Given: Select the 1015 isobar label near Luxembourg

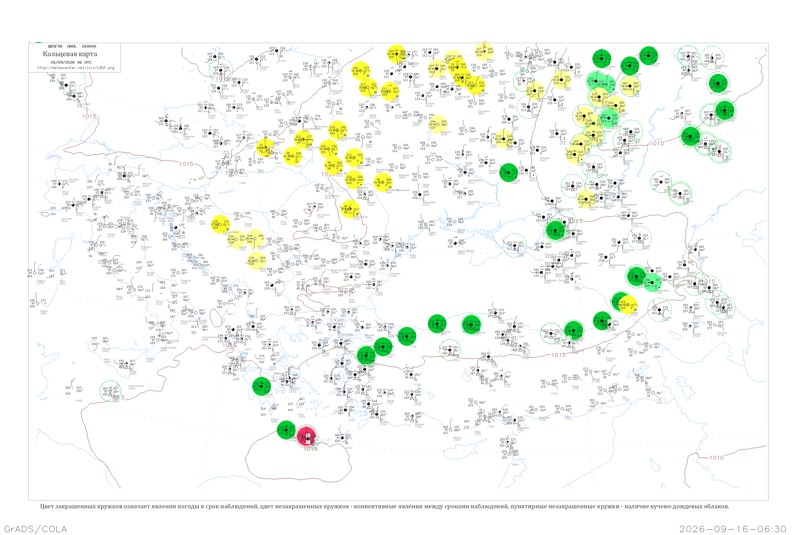Looking at the screenshot, I should click(89, 116).
